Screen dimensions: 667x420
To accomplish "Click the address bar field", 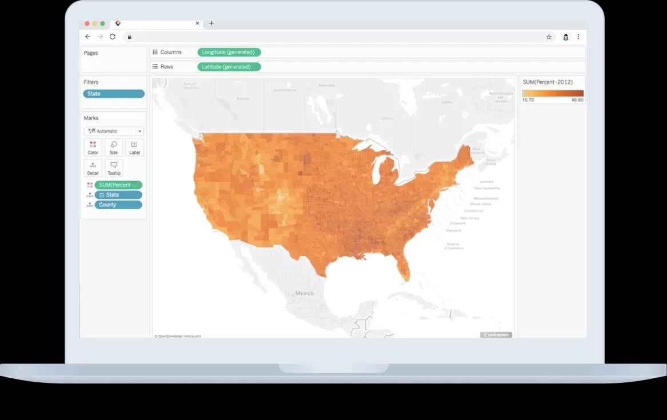I will [338, 37].
